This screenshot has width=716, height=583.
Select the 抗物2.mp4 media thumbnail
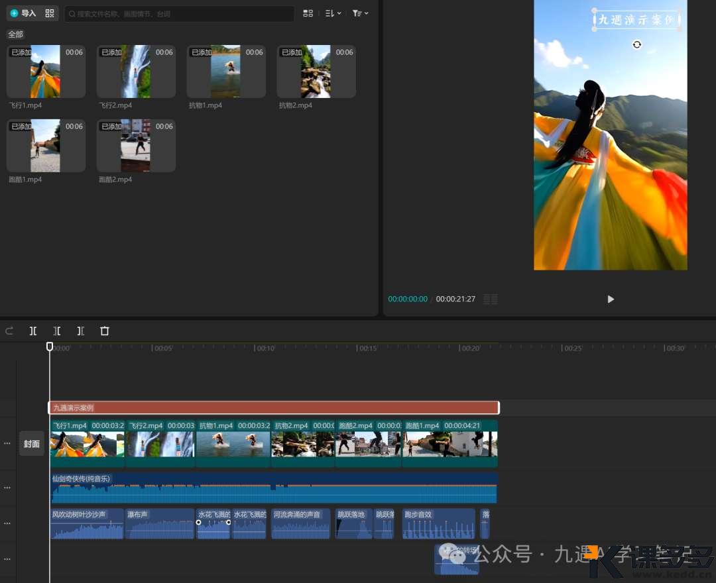click(316, 71)
